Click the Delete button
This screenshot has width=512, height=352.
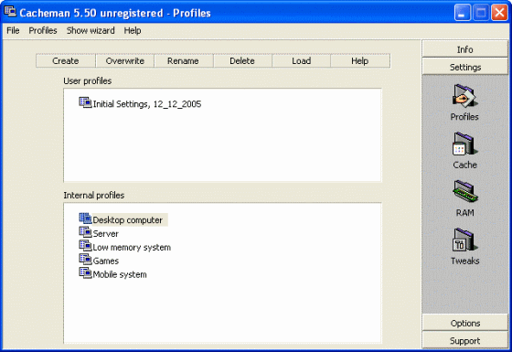242,61
